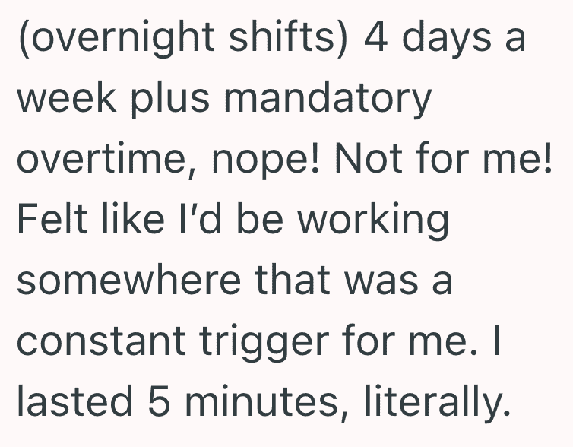Click the word "that" after "somewhere"
The height and width of the screenshot is (447, 573).
[293, 281]
